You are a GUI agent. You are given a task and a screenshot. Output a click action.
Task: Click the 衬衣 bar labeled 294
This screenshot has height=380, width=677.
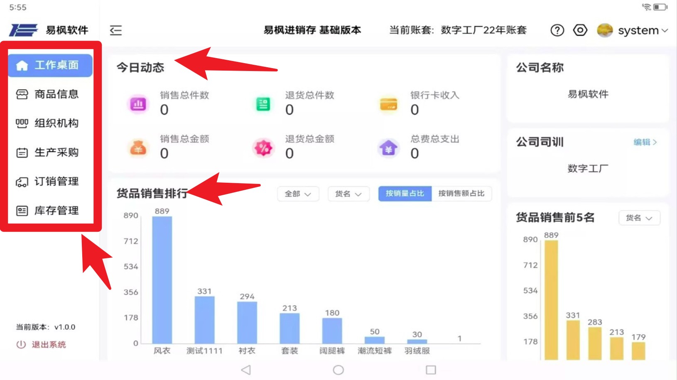click(247, 322)
